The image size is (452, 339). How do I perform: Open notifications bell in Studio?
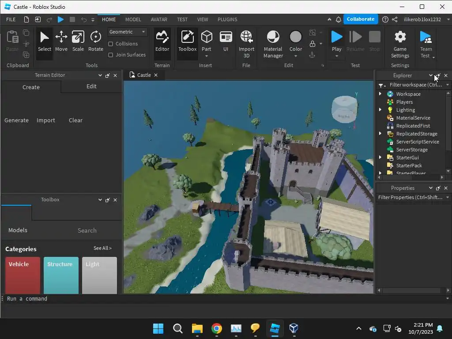[339, 19]
